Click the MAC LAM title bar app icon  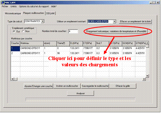click(x=3, y=3)
